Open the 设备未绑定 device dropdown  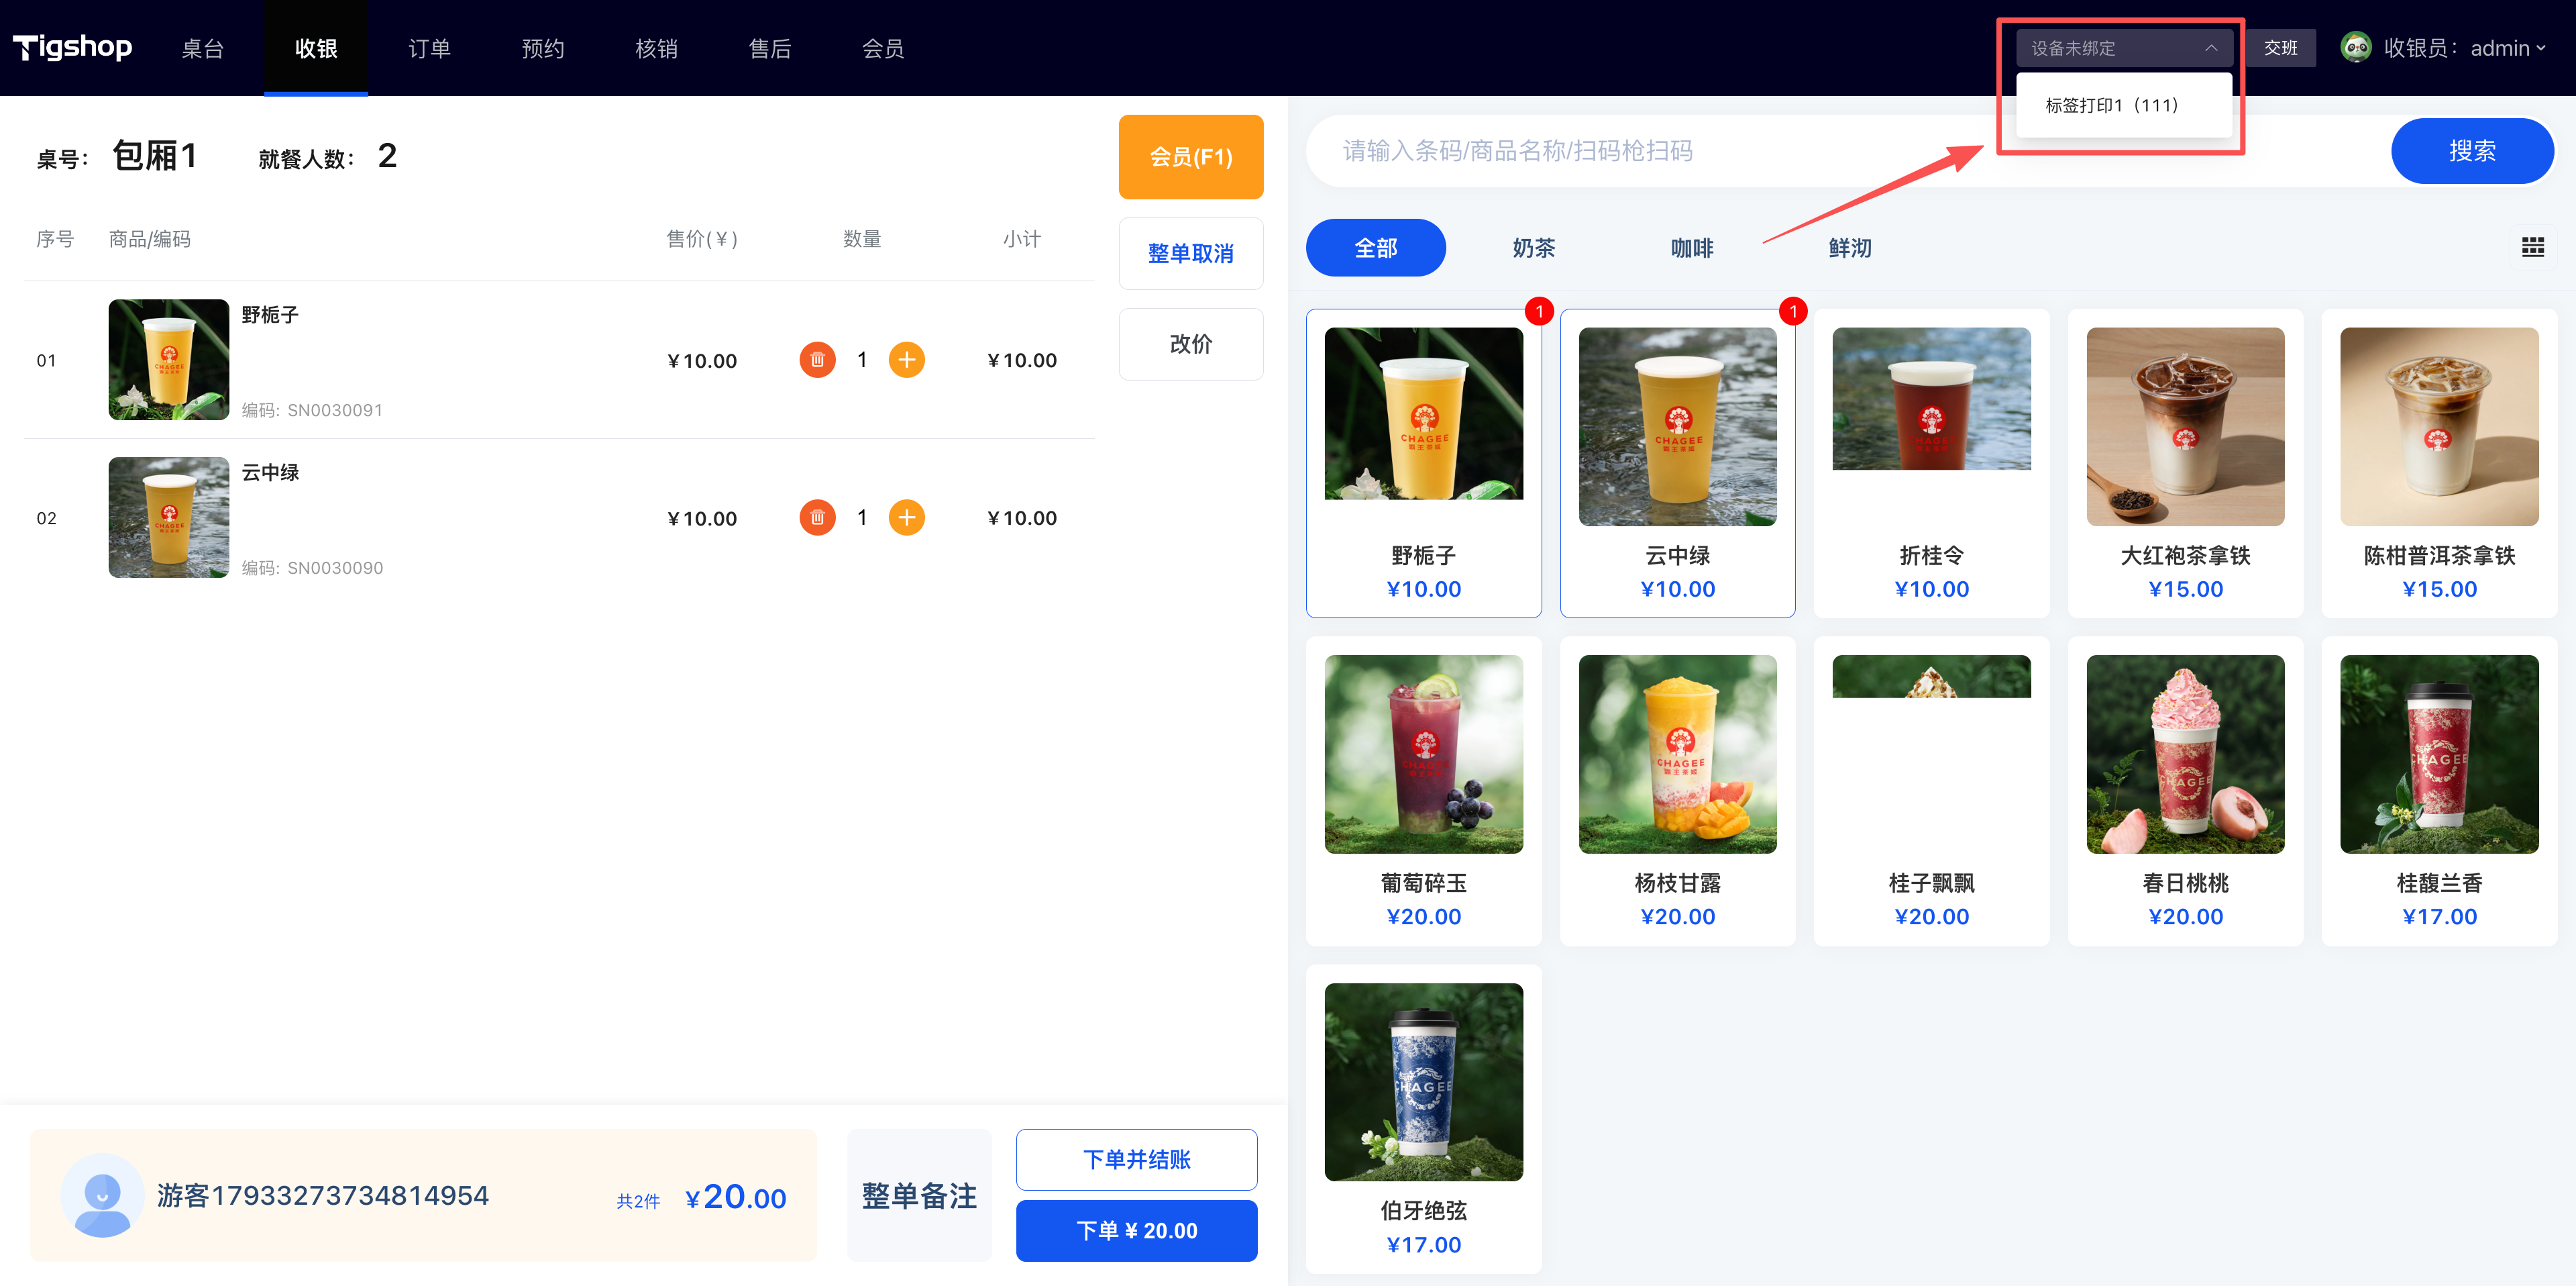pyautogui.click(x=2123, y=48)
